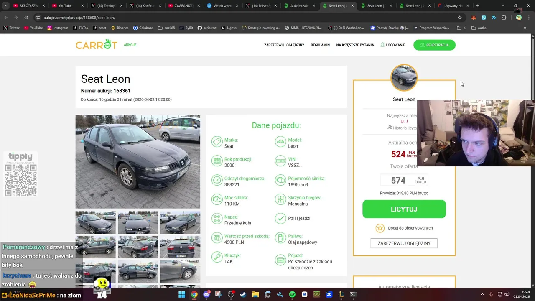The width and height of the screenshot is (535, 301).
Task: Switch to the Aukcje uszkodzonych browser tab
Action: click(x=300, y=6)
